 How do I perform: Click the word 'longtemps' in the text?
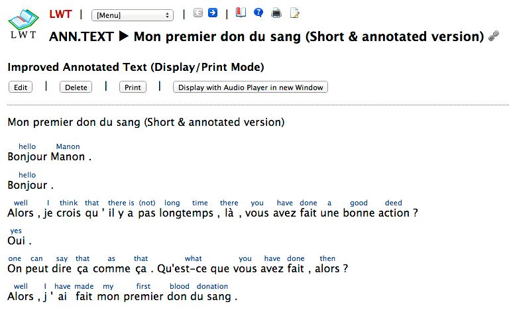pos(181,213)
